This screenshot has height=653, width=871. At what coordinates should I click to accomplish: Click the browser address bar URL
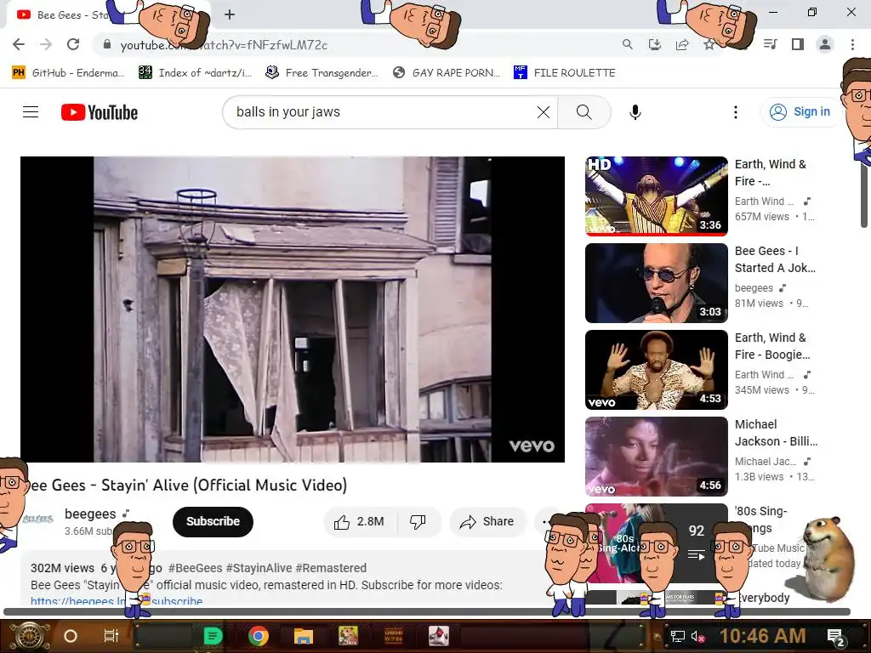[224, 45]
